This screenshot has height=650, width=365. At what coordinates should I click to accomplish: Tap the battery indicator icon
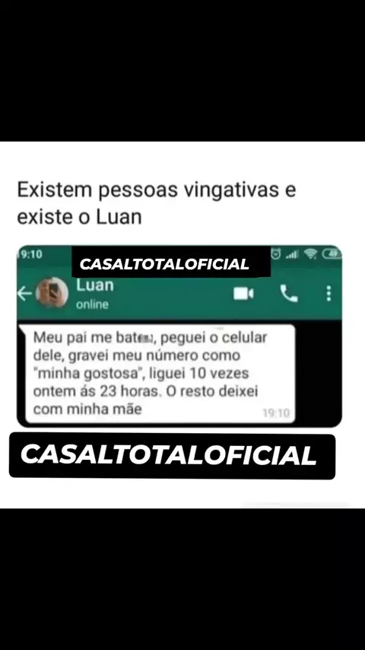332,253
